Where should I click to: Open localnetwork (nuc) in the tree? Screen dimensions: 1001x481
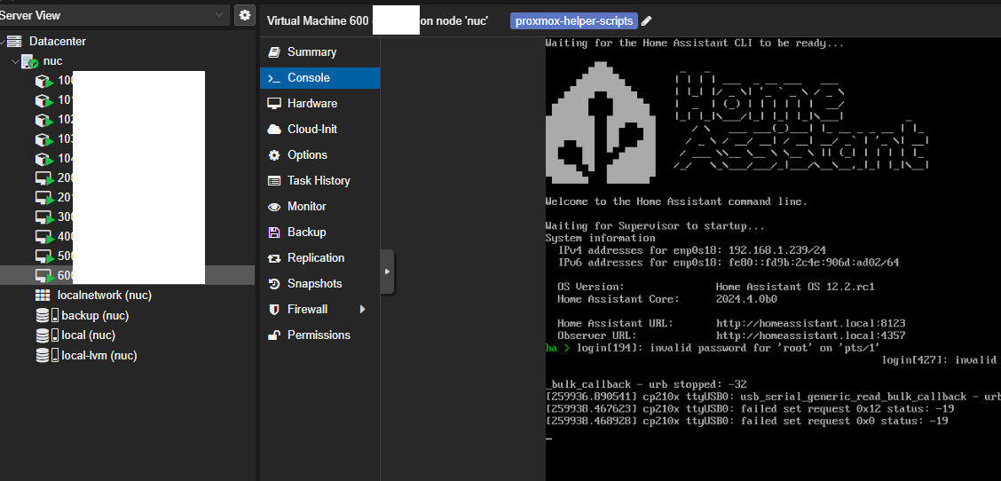(104, 296)
